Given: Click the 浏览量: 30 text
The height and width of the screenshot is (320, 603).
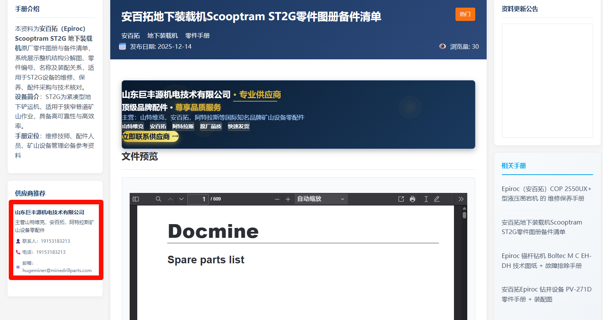Looking at the screenshot, I should coord(465,46).
